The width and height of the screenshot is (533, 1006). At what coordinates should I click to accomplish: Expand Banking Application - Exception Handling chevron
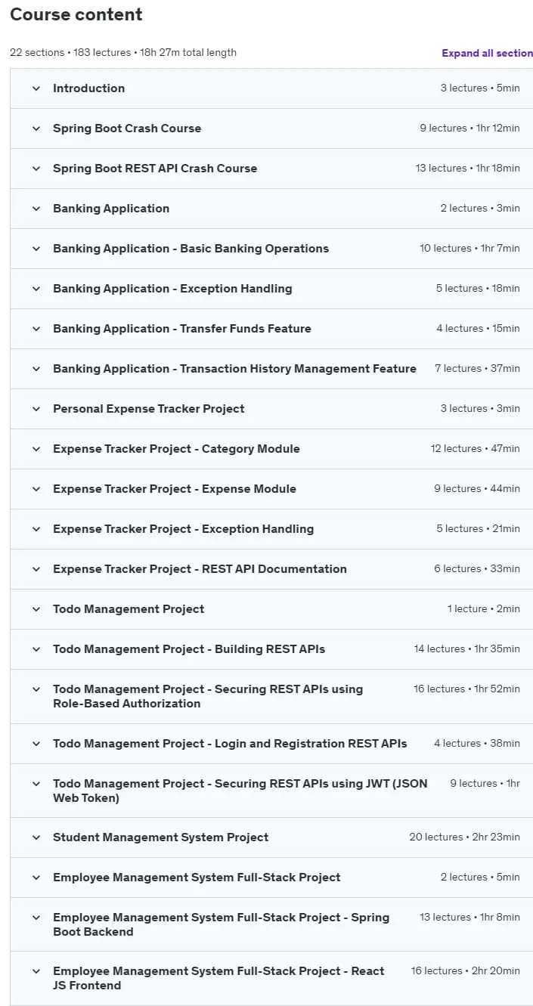36,289
